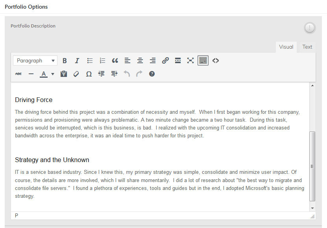Open the keyboard shortcuts help
This screenshot has height=228, width=327.
coord(152,74)
